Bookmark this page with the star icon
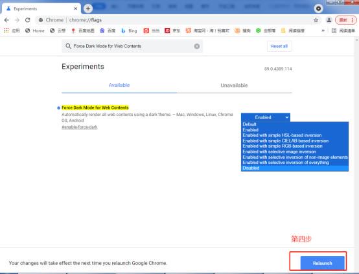 point(316,20)
